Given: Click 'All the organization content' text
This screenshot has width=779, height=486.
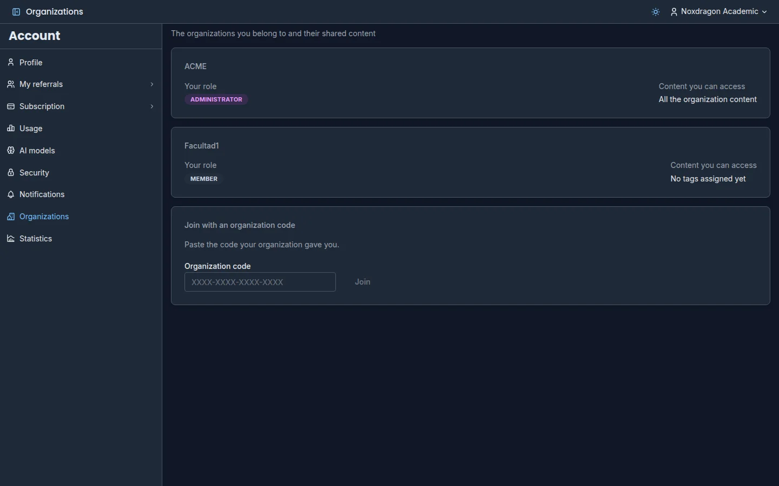Looking at the screenshot, I should click(708, 99).
